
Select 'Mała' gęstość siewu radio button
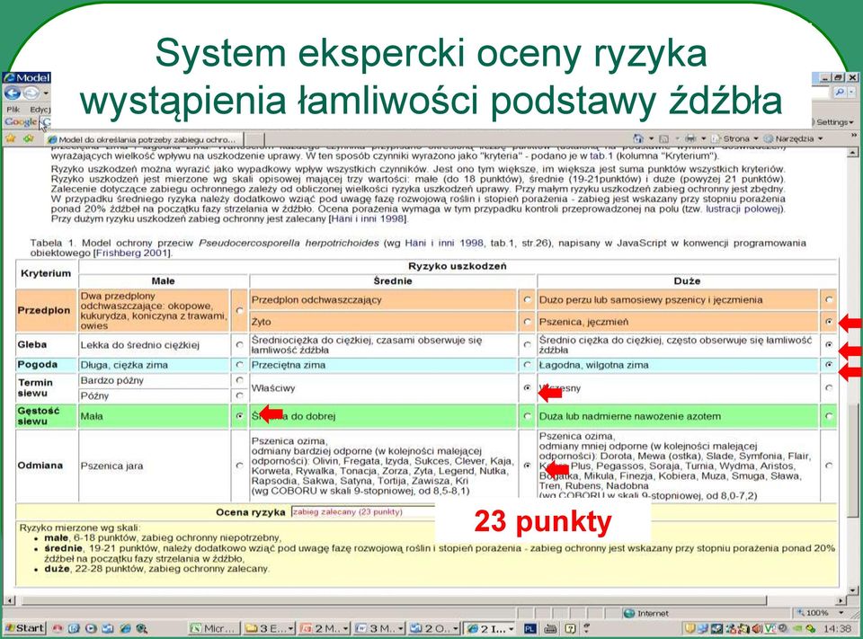pyautogui.click(x=239, y=416)
